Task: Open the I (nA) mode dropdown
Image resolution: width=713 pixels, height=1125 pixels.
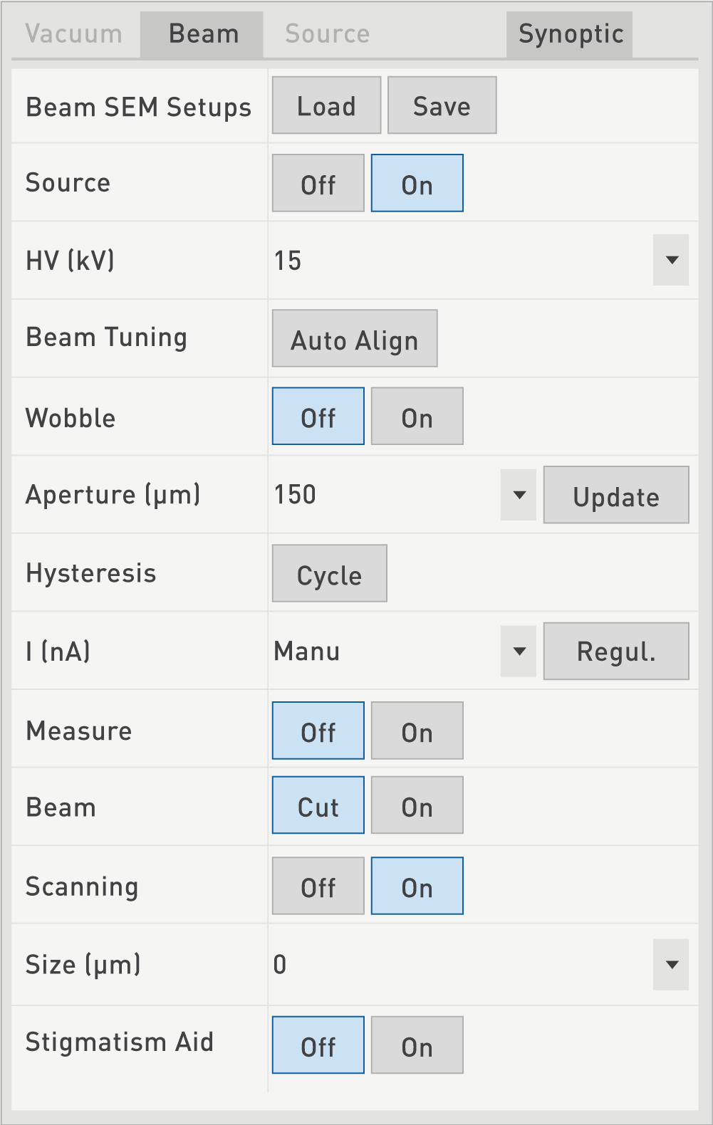Action: click(x=519, y=652)
